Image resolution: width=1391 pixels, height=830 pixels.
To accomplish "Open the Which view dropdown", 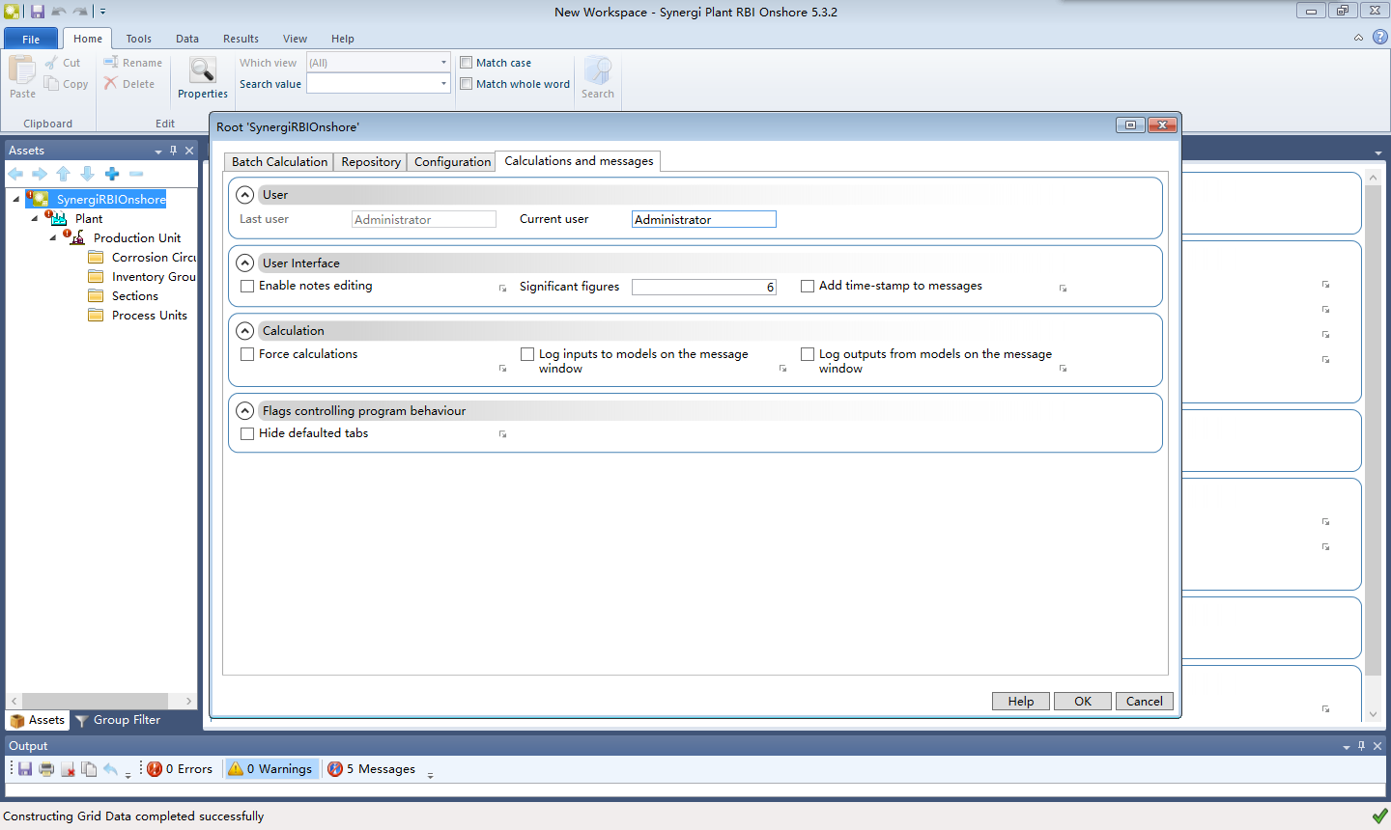I will (443, 63).
